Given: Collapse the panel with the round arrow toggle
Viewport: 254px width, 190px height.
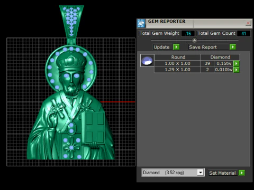Looking at the screenshot, I should coord(194,40).
